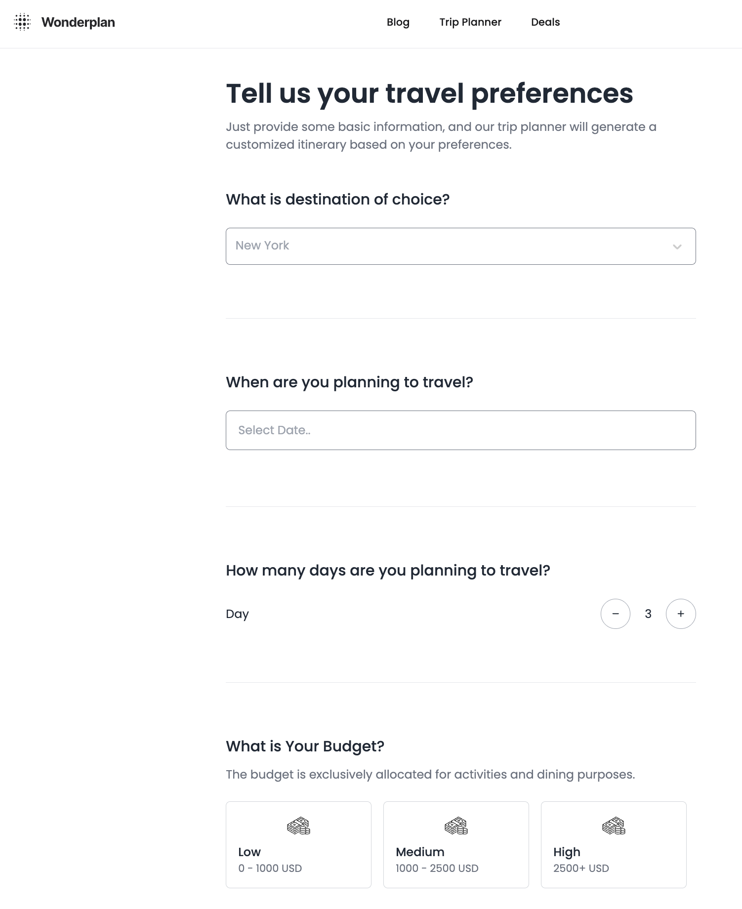Click the High budget money icon
The height and width of the screenshot is (909, 742).
[x=614, y=826]
